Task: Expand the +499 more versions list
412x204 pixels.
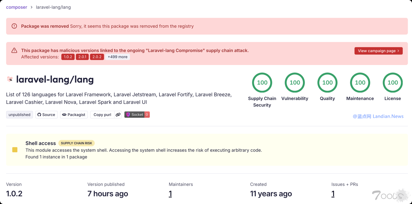Action: (117, 57)
